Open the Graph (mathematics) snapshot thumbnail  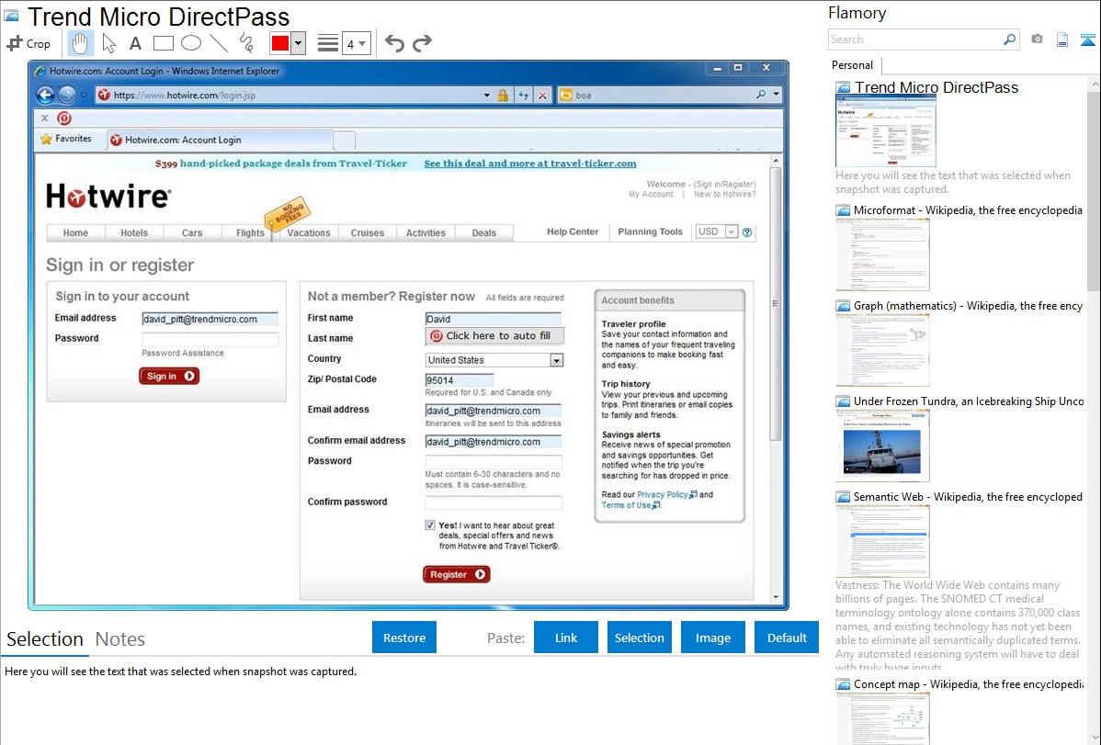coord(882,350)
